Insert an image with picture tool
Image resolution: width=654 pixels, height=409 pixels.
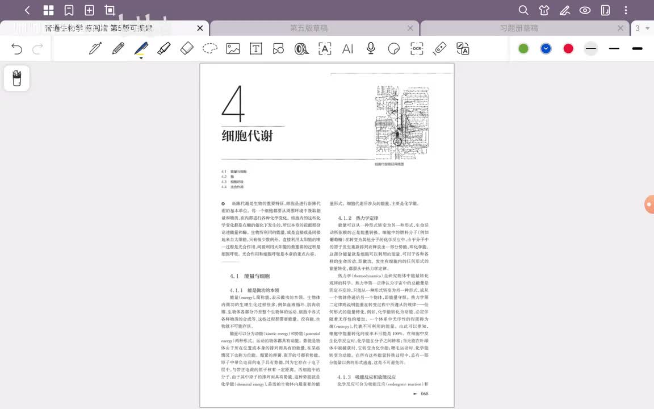(x=233, y=48)
